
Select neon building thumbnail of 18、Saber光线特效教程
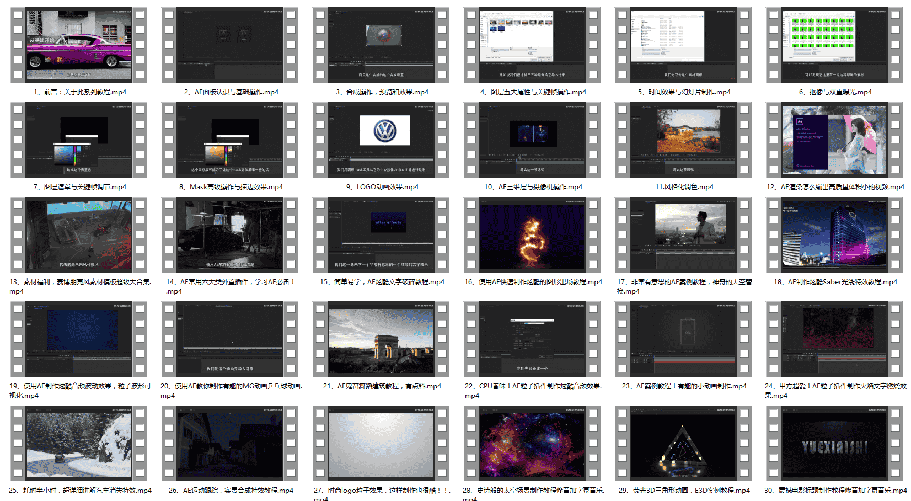tap(834, 235)
